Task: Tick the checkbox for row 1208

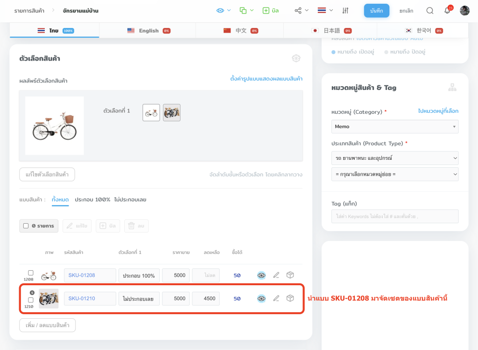Action: [31, 273]
